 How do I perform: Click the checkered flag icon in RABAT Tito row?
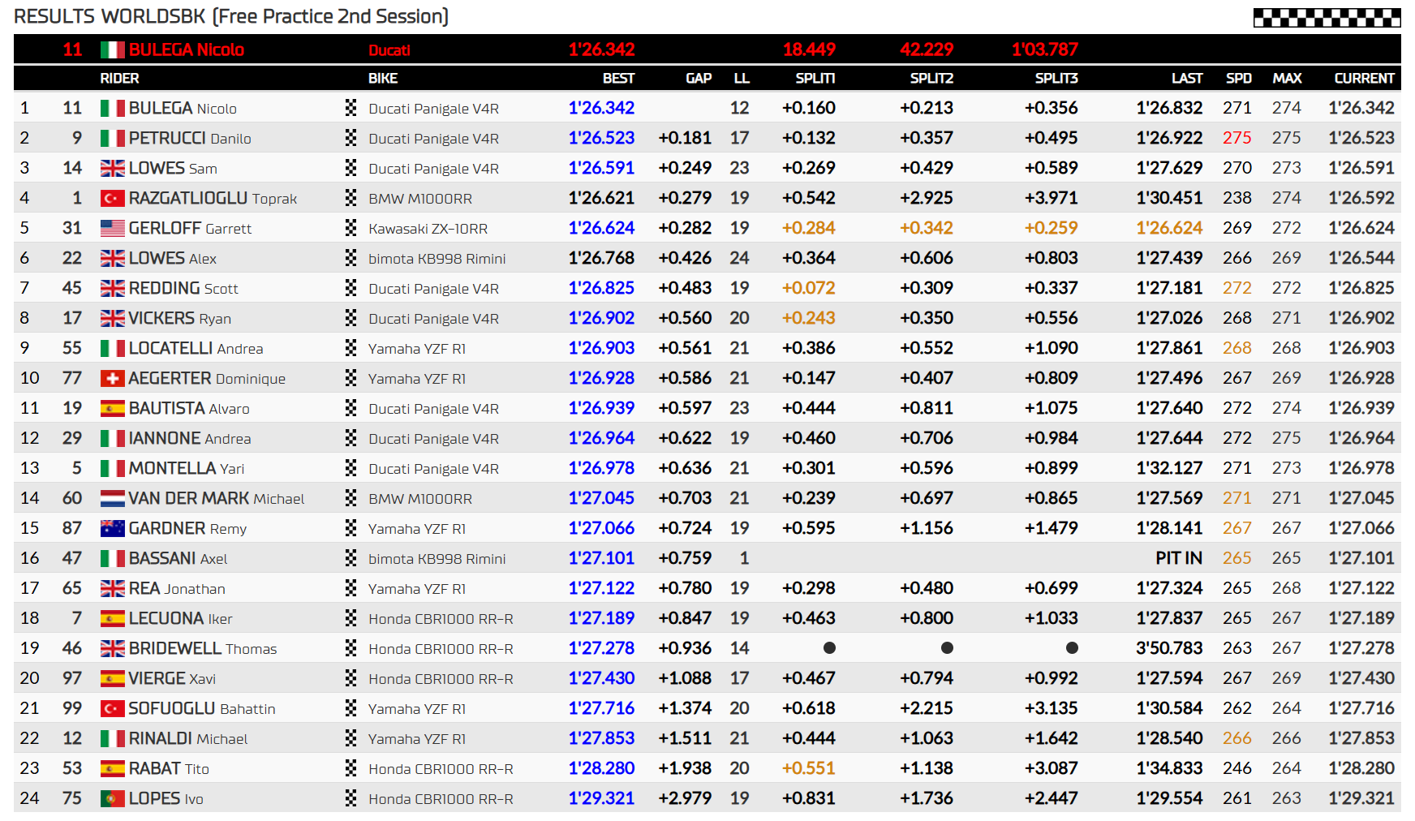click(351, 768)
